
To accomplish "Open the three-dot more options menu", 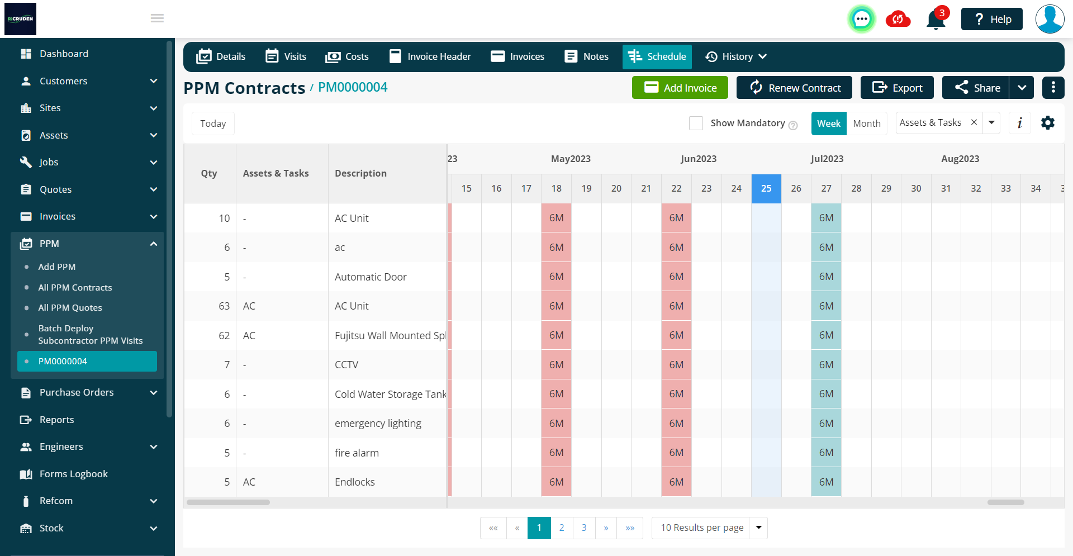I will 1053,88.
